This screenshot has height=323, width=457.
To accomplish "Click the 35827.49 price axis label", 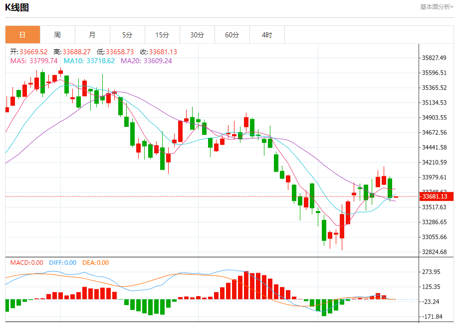I will coord(434,58).
